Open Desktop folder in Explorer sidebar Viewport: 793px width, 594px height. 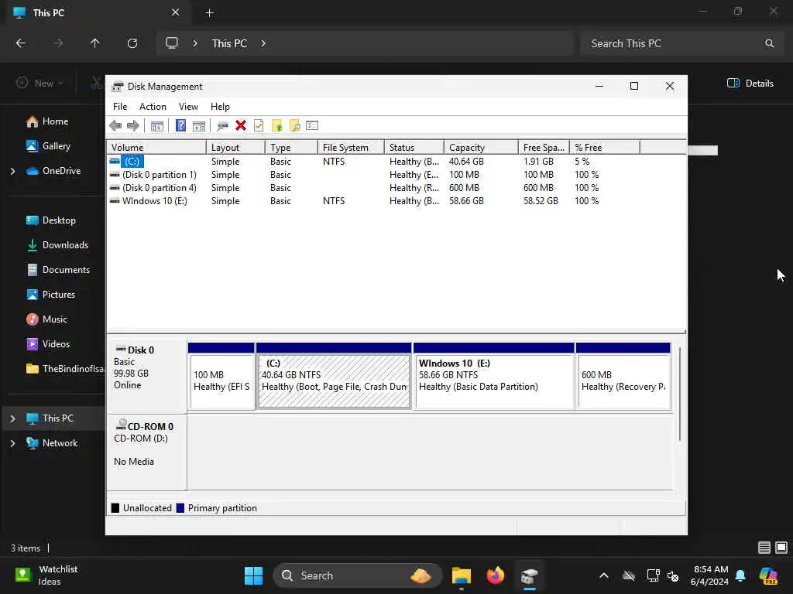[x=50, y=220]
